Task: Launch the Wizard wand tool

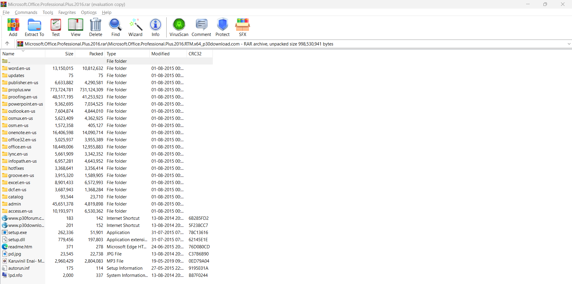Action: pos(135,27)
